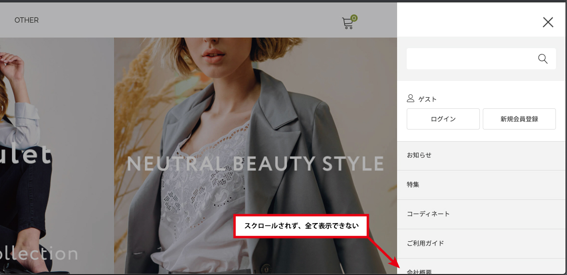
Task: Click the NEUTRAL BEAUTY STYLE banner image
Action: tap(255, 156)
